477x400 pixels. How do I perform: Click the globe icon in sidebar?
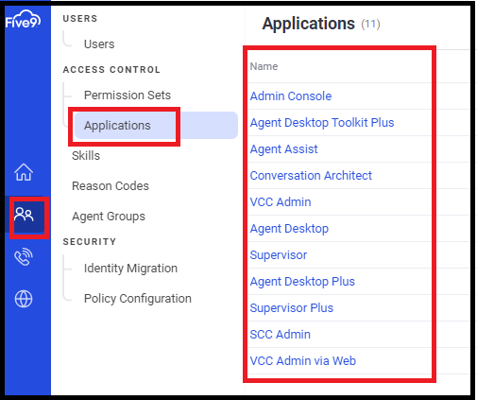pyautogui.click(x=24, y=299)
